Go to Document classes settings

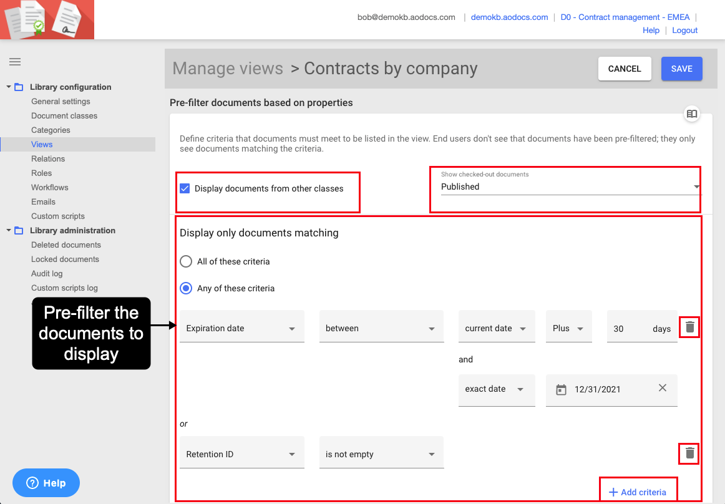(x=64, y=116)
